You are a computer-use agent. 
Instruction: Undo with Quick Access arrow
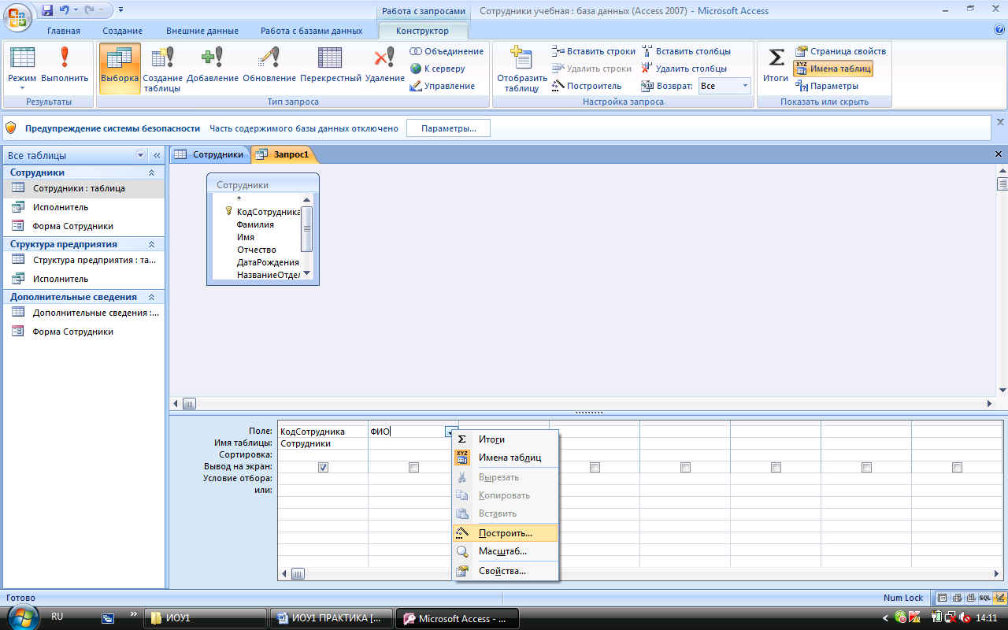(65, 10)
